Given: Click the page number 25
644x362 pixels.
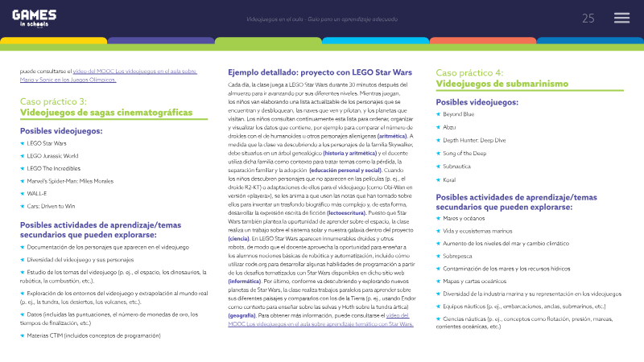Looking at the screenshot, I should [x=588, y=19].
